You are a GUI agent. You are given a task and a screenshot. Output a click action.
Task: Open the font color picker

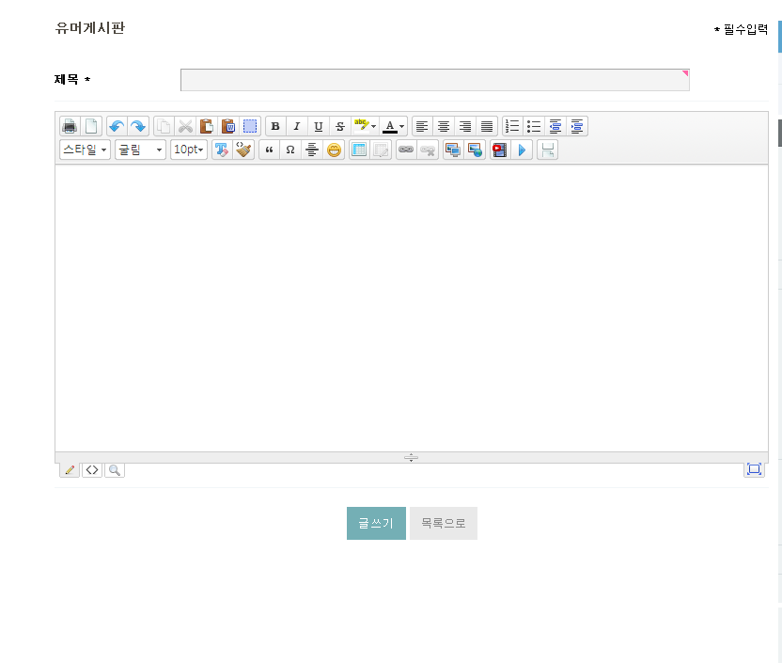coord(393,126)
